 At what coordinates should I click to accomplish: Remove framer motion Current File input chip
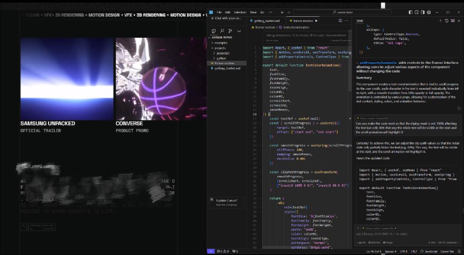(x=396, y=228)
